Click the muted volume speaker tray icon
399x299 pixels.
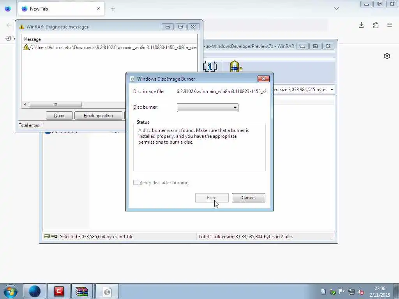click(361, 292)
